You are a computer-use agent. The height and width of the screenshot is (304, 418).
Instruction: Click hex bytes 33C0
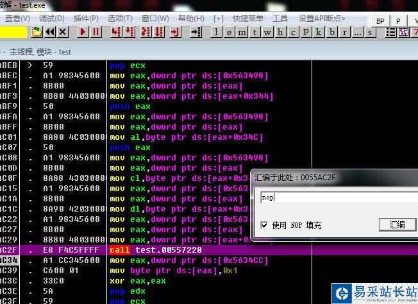coord(53,281)
